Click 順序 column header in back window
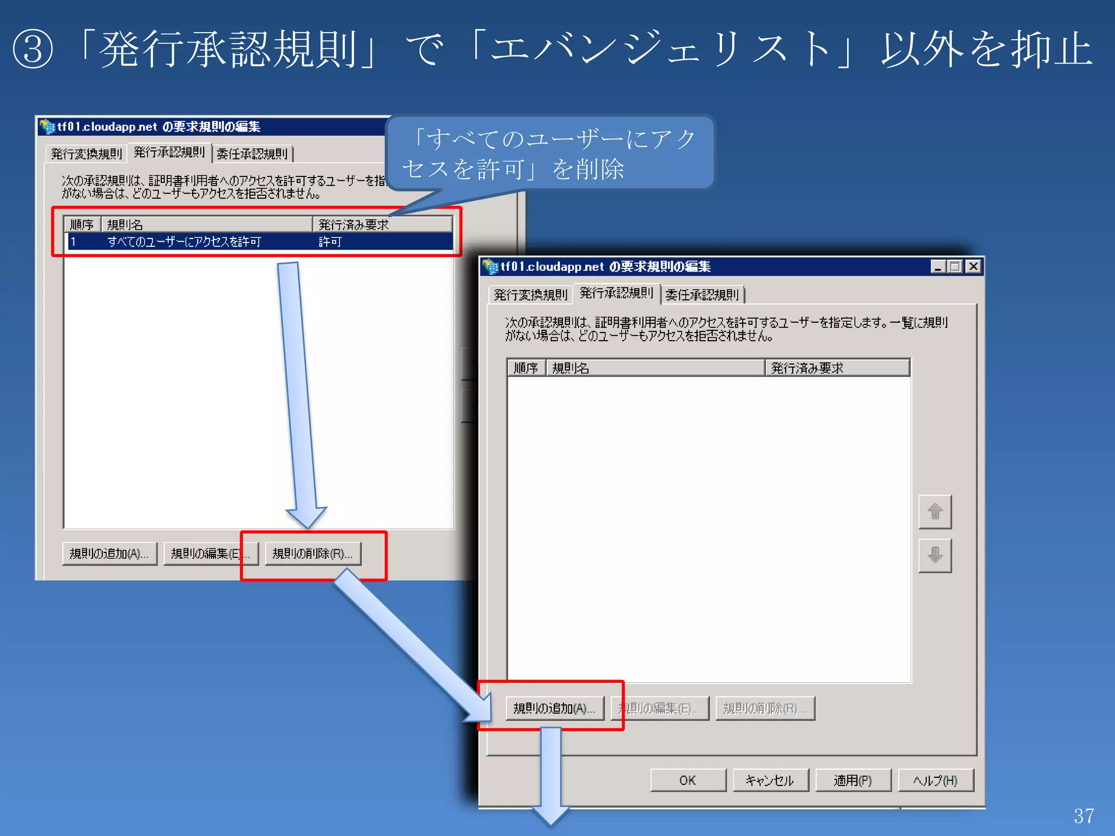The height and width of the screenshot is (836, 1115). click(82, 225)
